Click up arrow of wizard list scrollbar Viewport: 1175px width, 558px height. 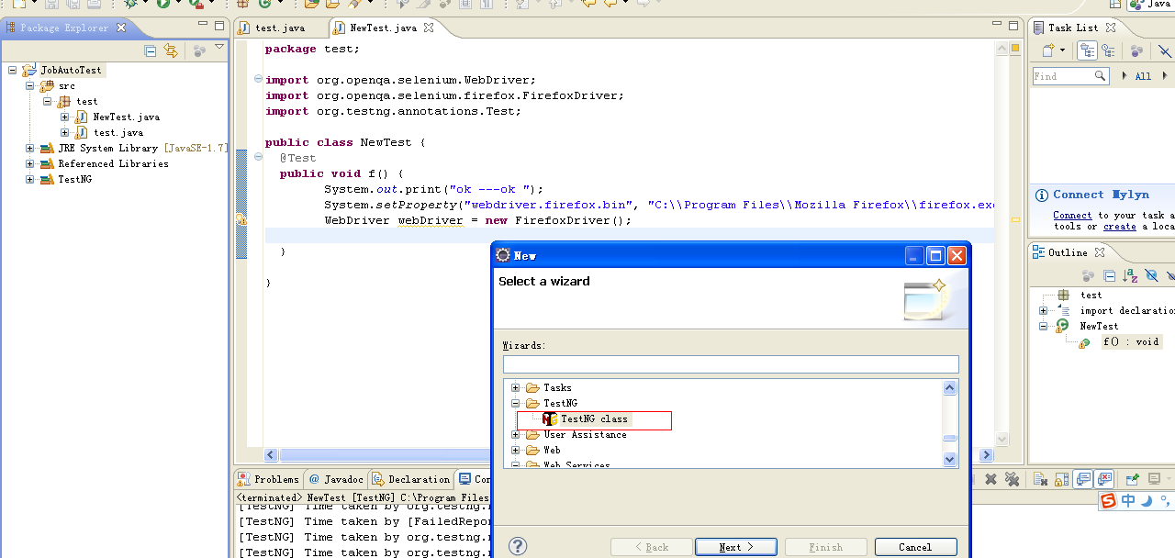pos(950,387)
